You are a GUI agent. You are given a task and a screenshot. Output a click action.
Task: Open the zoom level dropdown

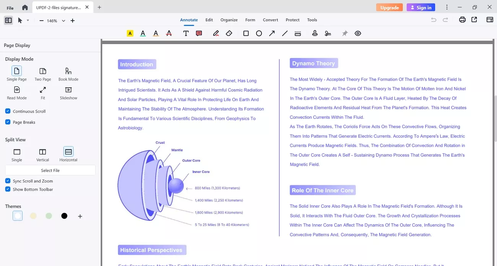click(63, 21)
